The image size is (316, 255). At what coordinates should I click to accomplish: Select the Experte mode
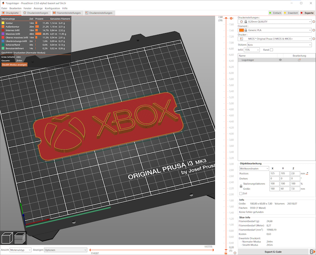point(307,13)
